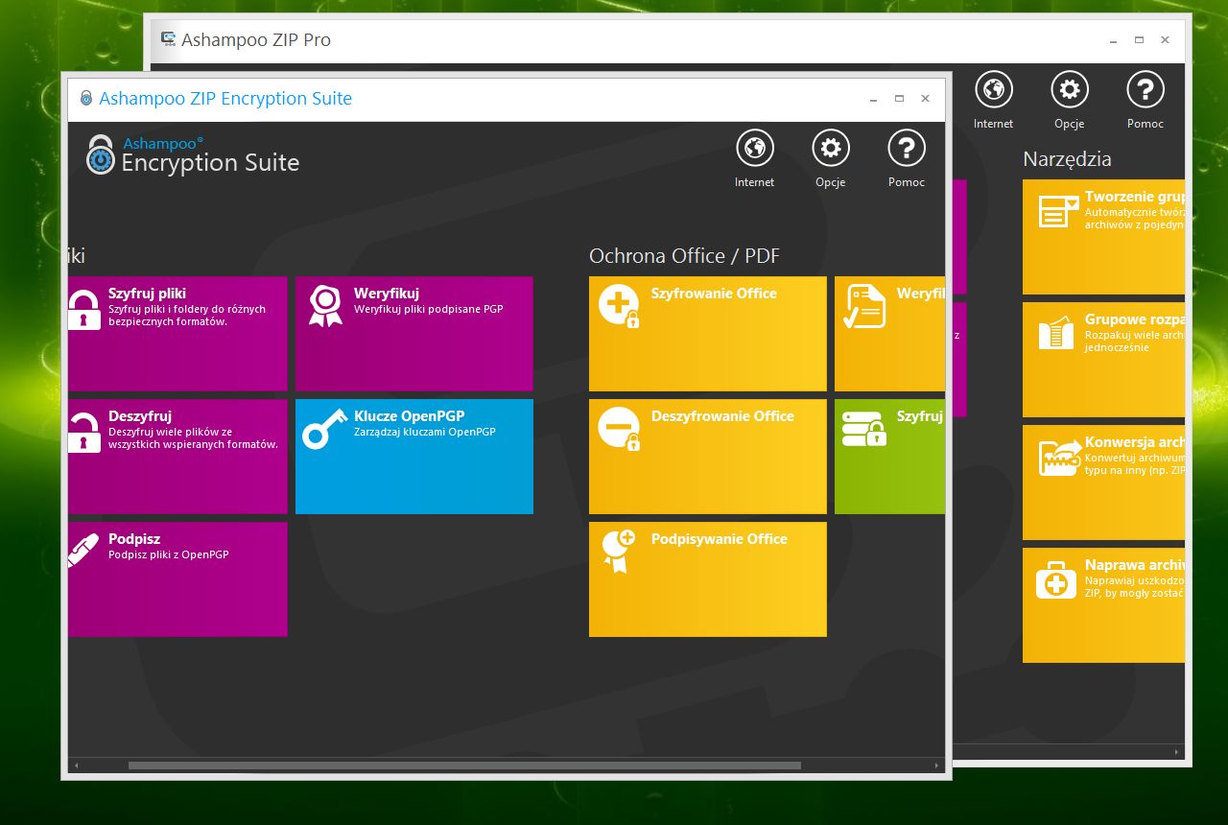Click the Grupowe rozpakowywanie tile
Viewport: 1228px width, 825px height.
(1103, 360)
